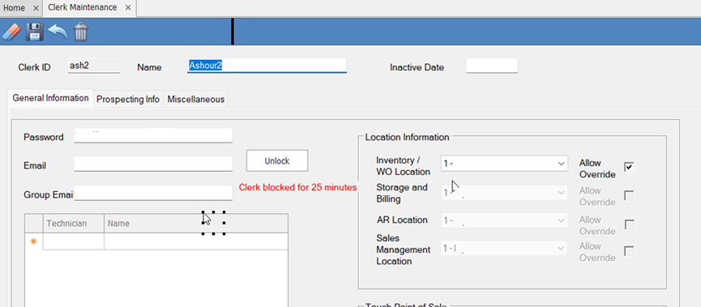701x307 pixels.
Task: Click the new-row Name cell in grid
Action: [196, 241]
